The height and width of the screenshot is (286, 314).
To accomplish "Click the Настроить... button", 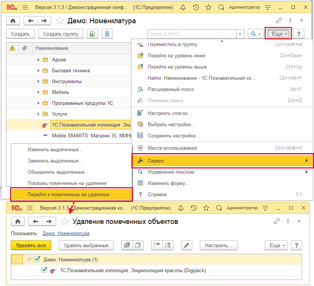I will tap(219, 245).
